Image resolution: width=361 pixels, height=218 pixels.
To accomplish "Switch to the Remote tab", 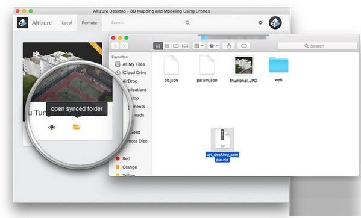I will coord(89,23).
